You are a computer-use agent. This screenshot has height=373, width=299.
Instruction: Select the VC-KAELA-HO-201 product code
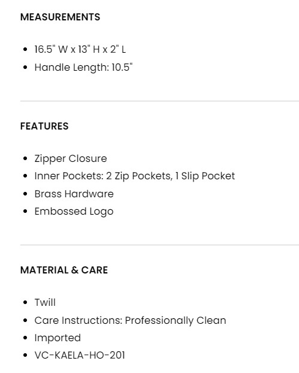tap(80, 356)
